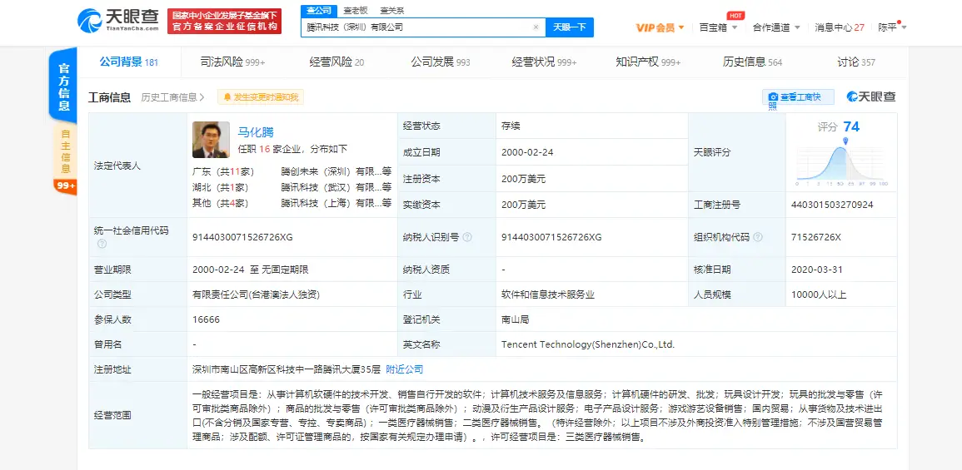Click 登记机关 value 南山局
The image size is (962, 470).
(x=516, y=319)
